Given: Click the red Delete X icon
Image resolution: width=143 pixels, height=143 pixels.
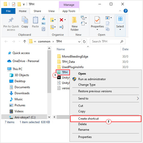Looking at the screenshot, I should pyautogui.click(x=61, y=20).
